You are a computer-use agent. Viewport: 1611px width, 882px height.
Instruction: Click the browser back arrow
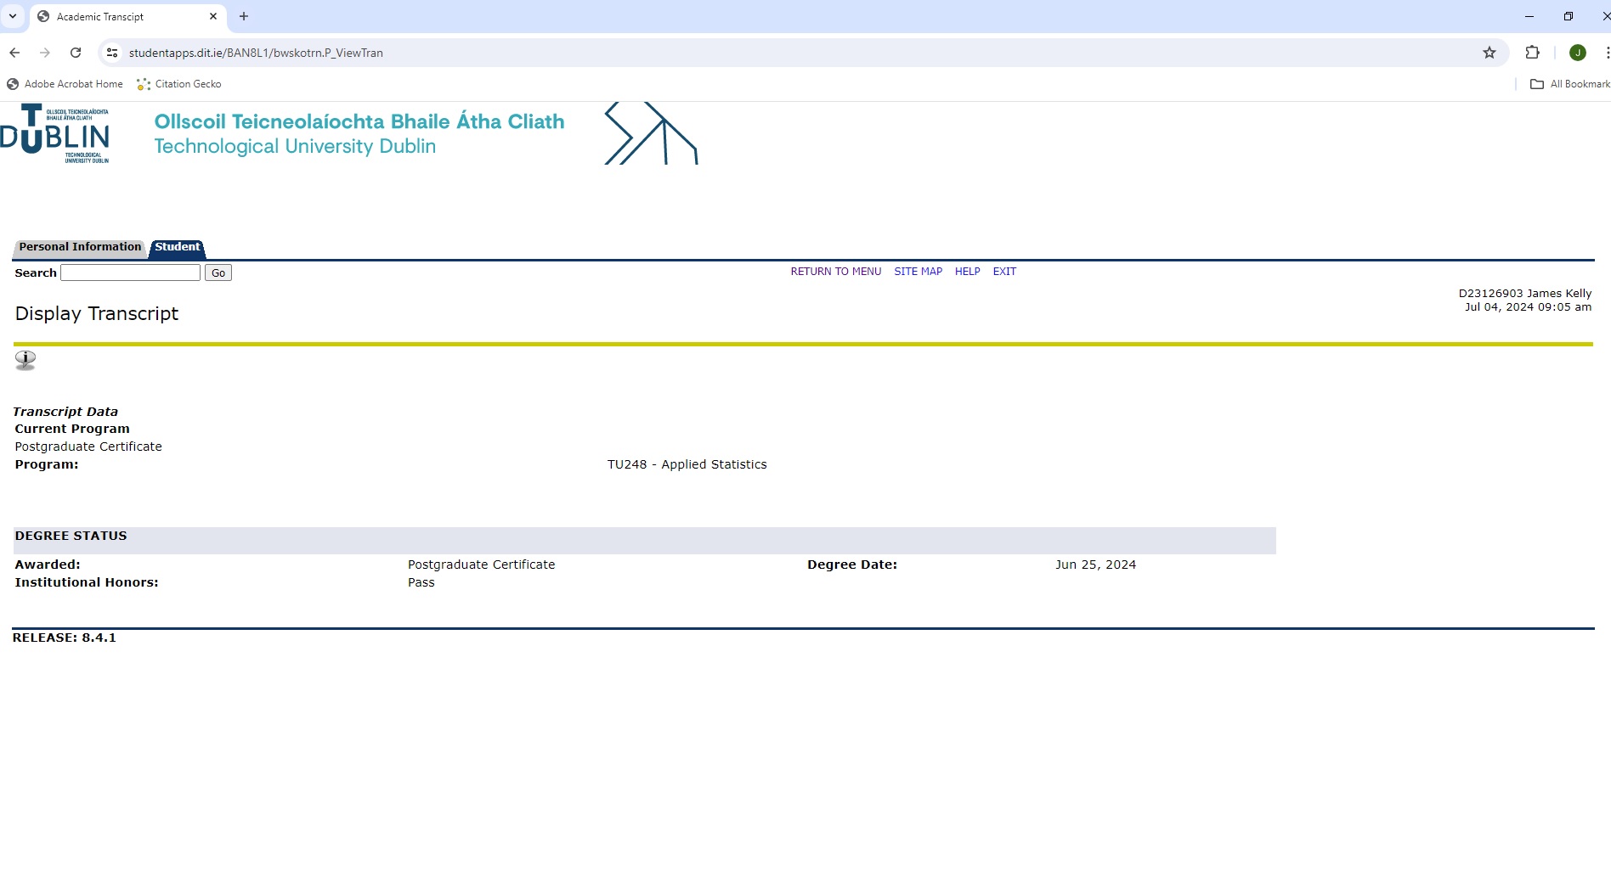[x=14, y=53]
